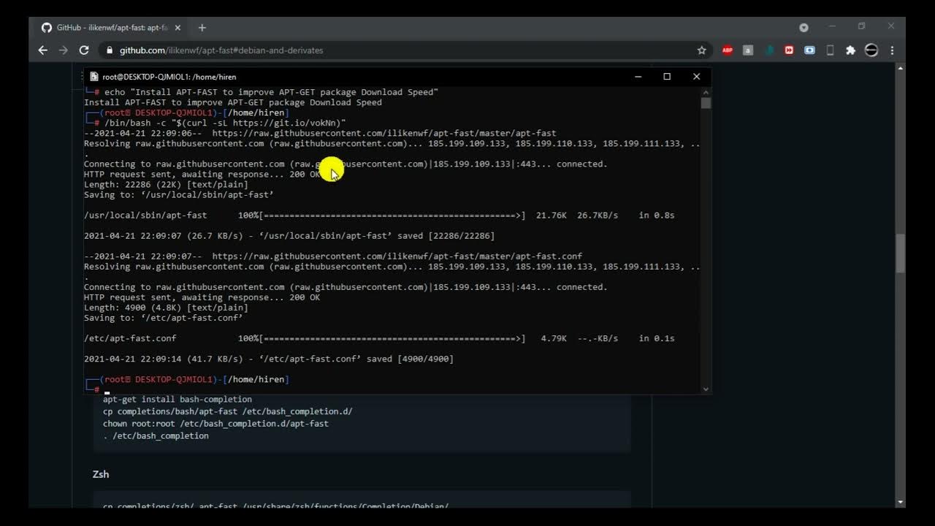Click 'Length: 4900 (4.8K)' terminal line
This screenshot has width=935, height=526.
point(166,308)
